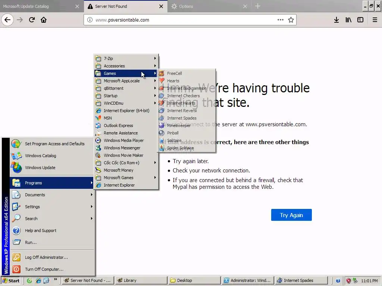
Task: Open Internet Explorer at bottom of Programs
Action: (x=126, y=185)
